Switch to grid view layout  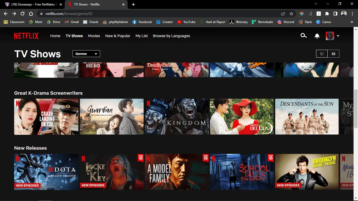[333, 54]
